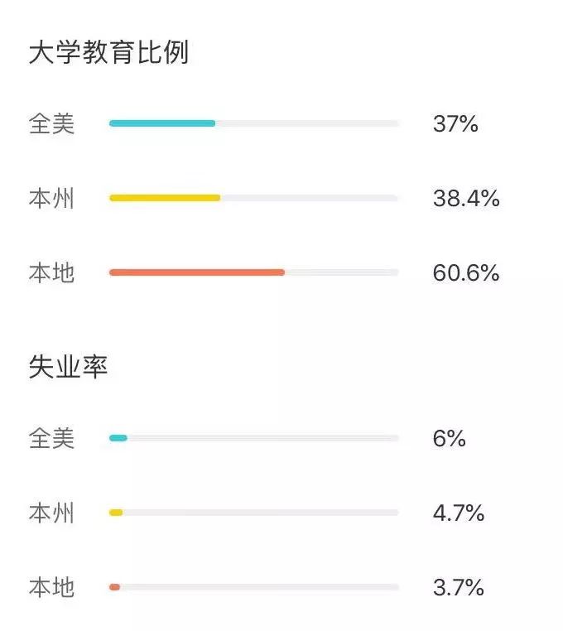Image resolution: width=563 pixels, height=631 pixels.
Task: Click the orange 本地 unemployment rate bar
Action: click(x=115, y=587)
